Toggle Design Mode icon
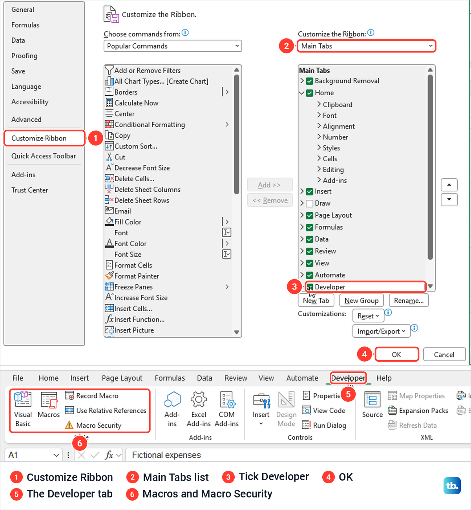The width and height of the screenshot is (471, 510). 287,400
